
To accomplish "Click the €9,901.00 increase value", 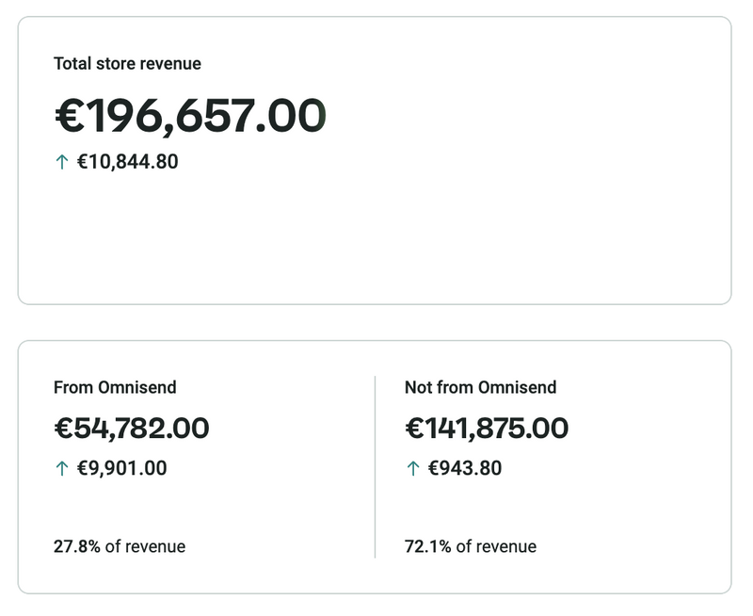I will pyautogui.click(x=121, y=468).
